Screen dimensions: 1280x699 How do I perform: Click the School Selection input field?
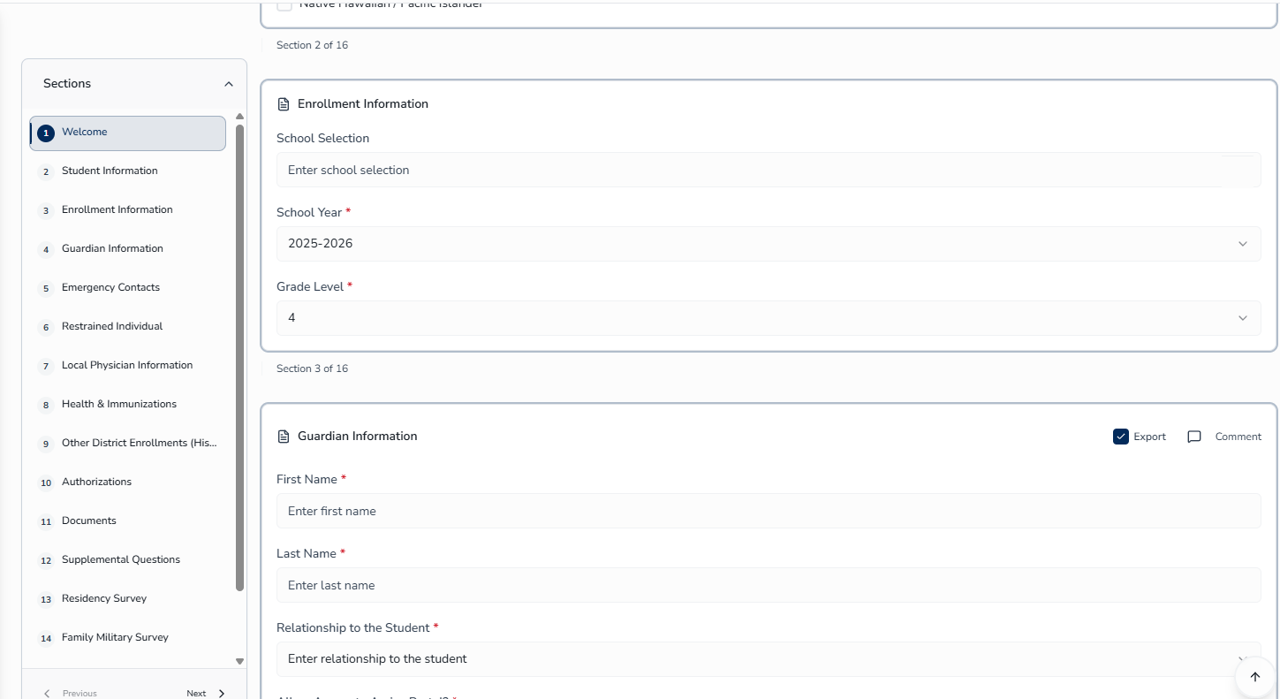point(769,170)
